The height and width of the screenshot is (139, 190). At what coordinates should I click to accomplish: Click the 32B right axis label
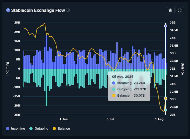click(x=173, y=69)
